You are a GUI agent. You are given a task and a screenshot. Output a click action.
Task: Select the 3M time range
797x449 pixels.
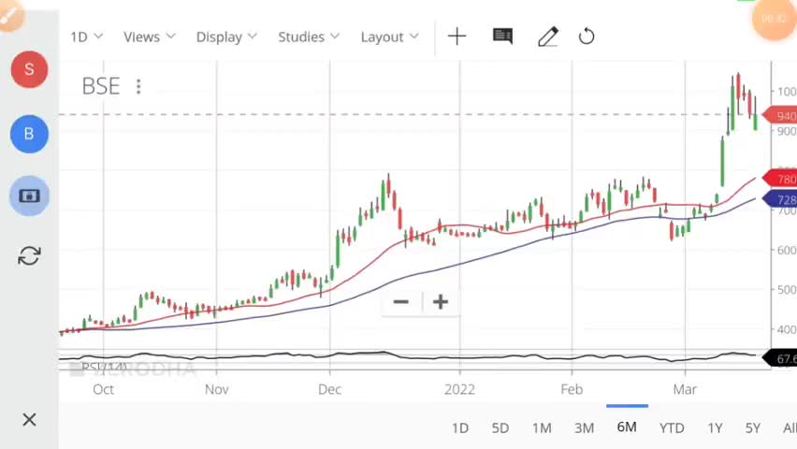tap(584, 427)
